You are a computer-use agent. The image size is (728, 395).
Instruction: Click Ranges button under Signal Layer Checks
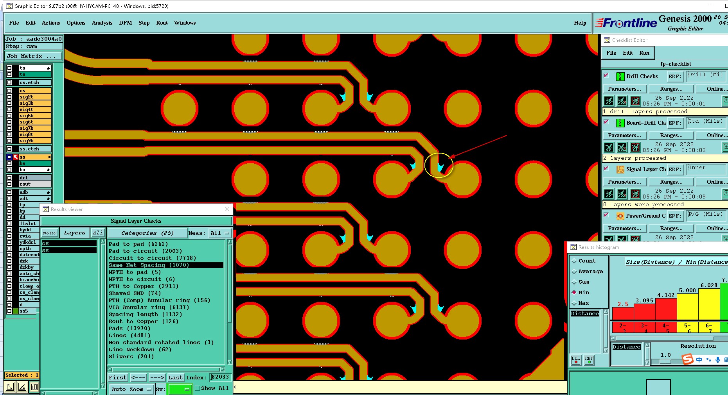[x=671, y=182]
